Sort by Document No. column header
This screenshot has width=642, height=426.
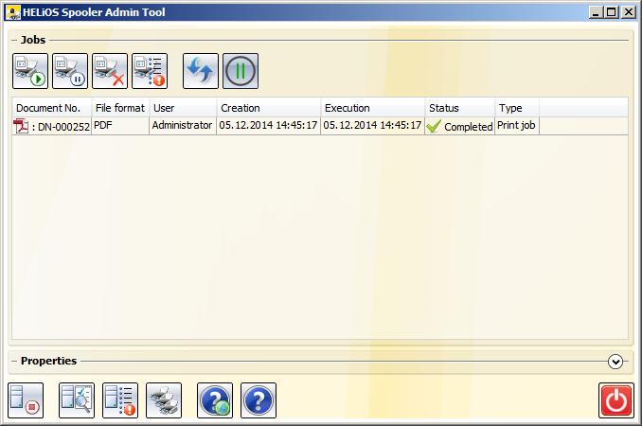[51, 108]
